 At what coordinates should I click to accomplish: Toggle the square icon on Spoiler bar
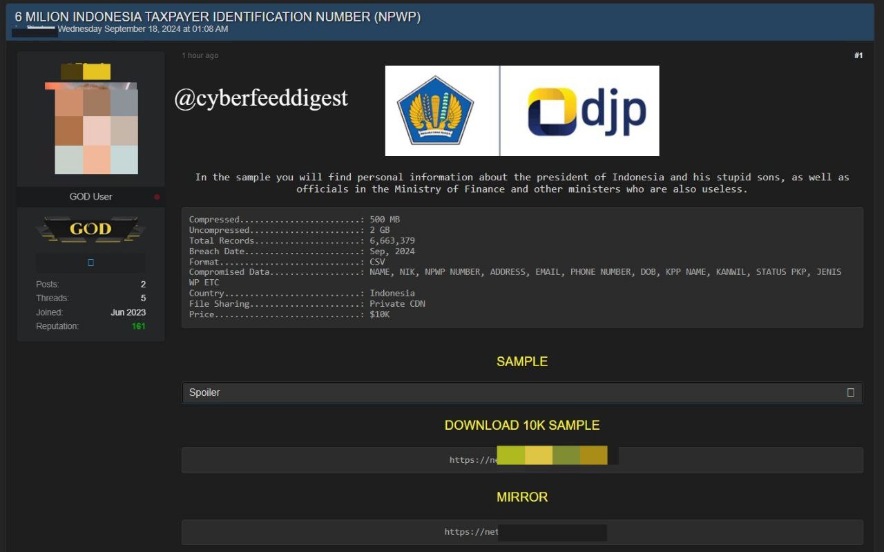point(850,392)
